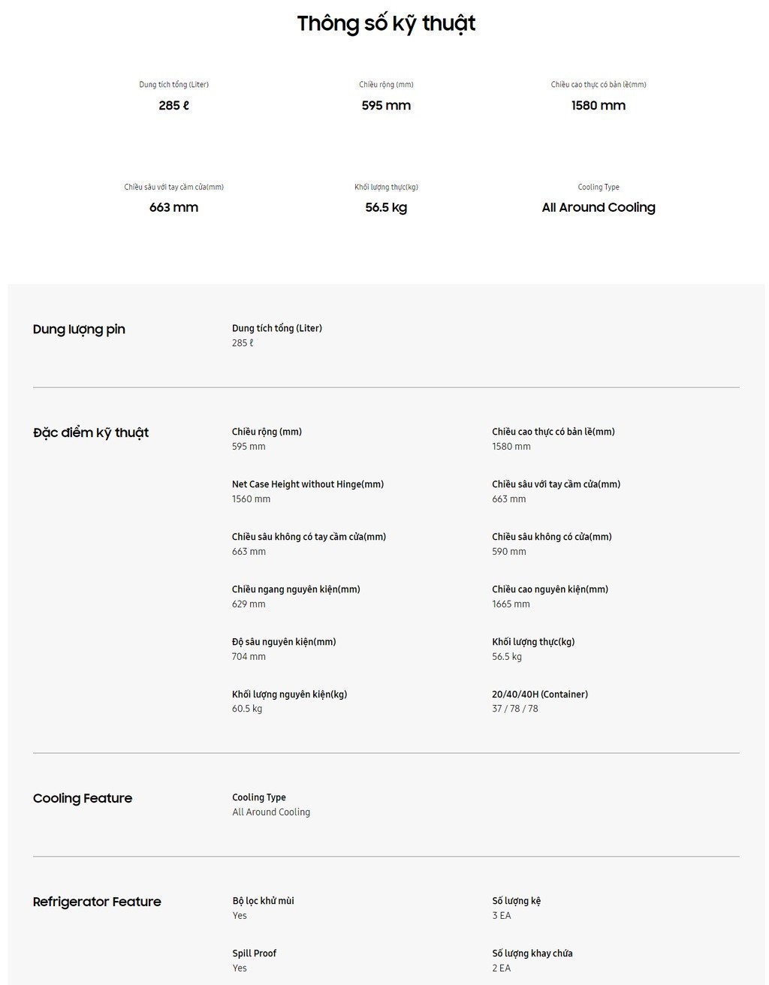Screen dimensions: 769x985
Task: Select the 663 mm depth summary value
Action: [x=174, y=208]
